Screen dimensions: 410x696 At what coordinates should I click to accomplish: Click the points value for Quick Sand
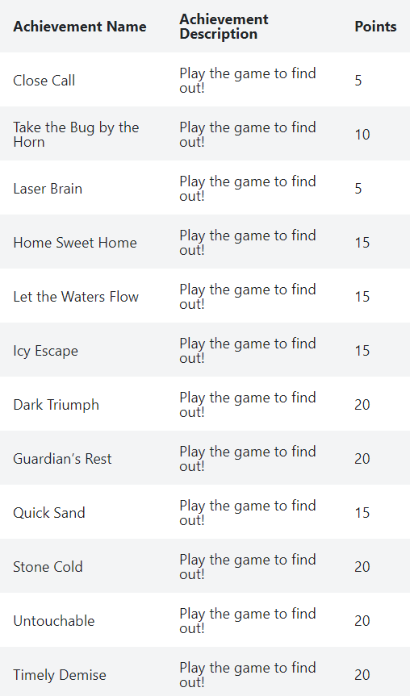pos(362,513)
